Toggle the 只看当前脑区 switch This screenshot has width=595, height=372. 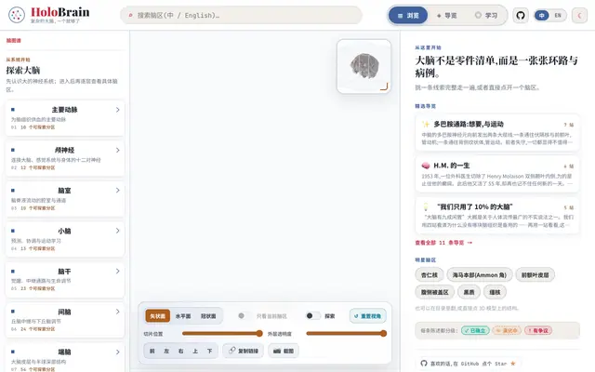click(x=245, y=316)
